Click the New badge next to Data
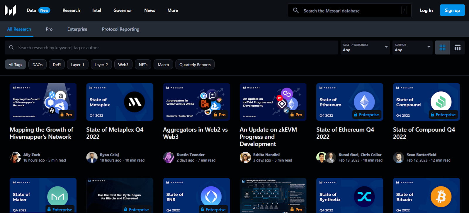Image resolution: width=469 pixels, height=213 pixels. 44,11
